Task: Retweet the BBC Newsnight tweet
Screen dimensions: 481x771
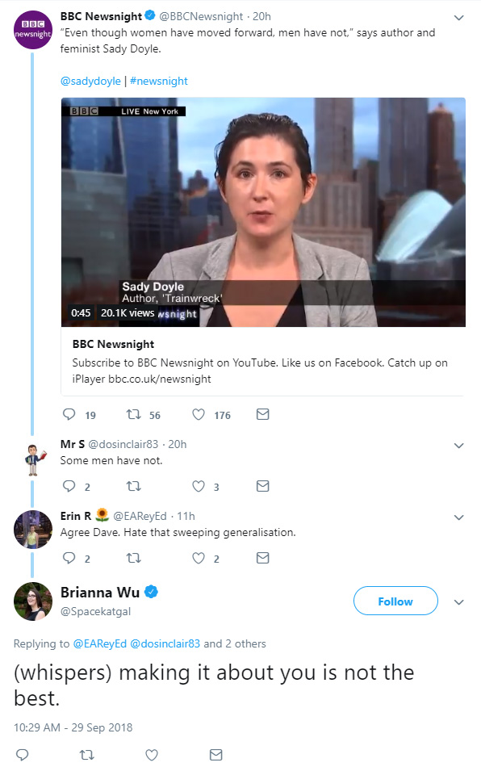Action: tap(134, 414)
